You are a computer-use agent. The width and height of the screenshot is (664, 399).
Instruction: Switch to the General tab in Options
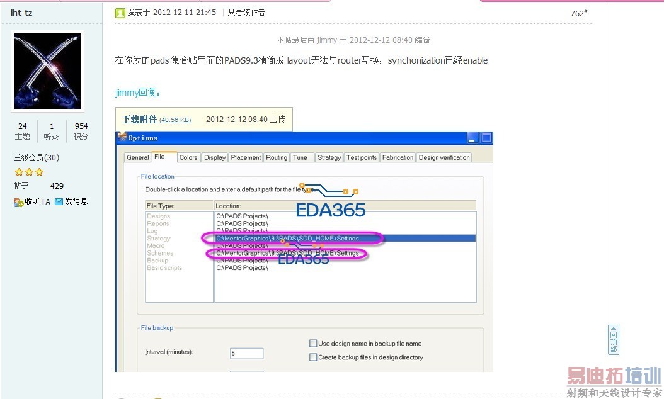[x=137, y=157]
